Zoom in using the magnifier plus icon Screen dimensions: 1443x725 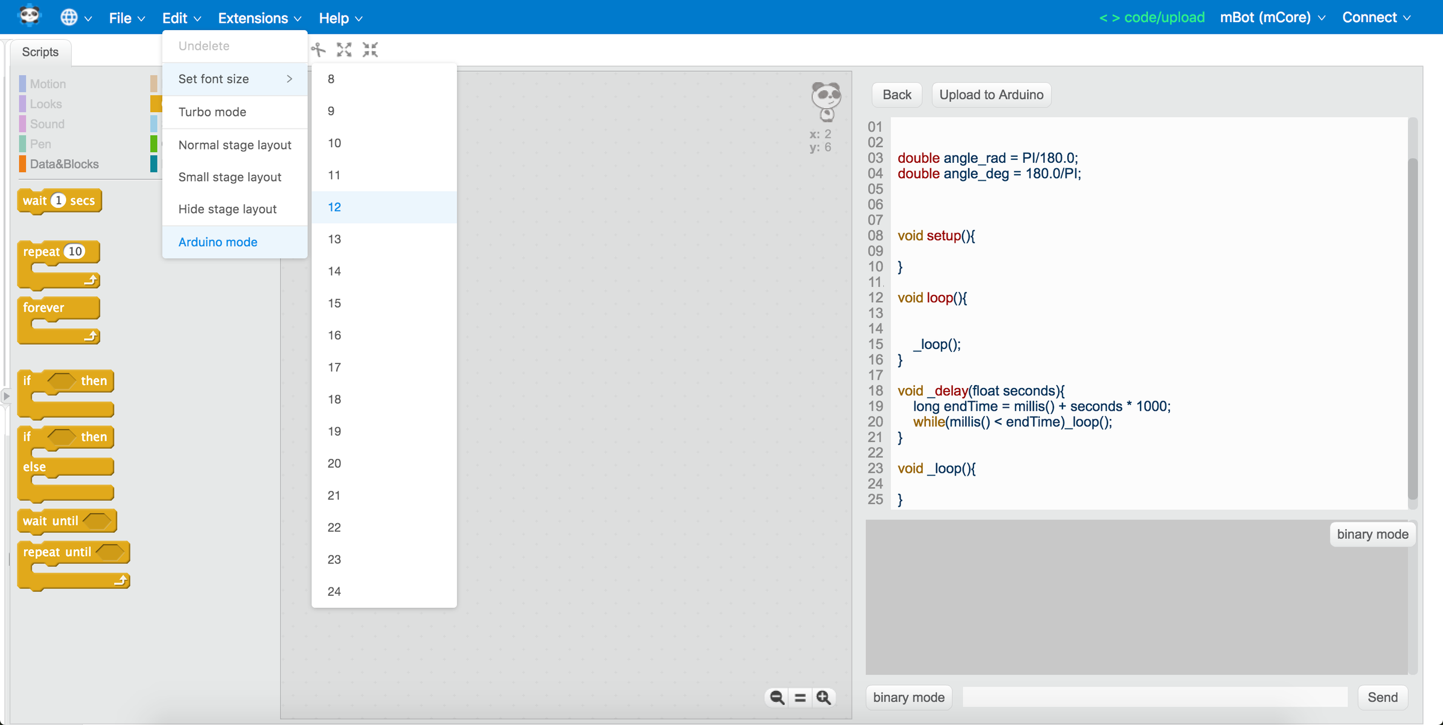[x=824, y=697]
